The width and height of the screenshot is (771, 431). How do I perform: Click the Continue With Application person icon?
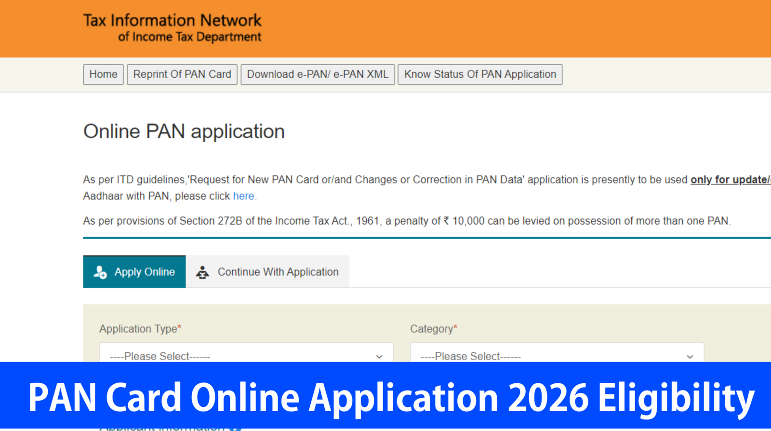coord(202,272)
